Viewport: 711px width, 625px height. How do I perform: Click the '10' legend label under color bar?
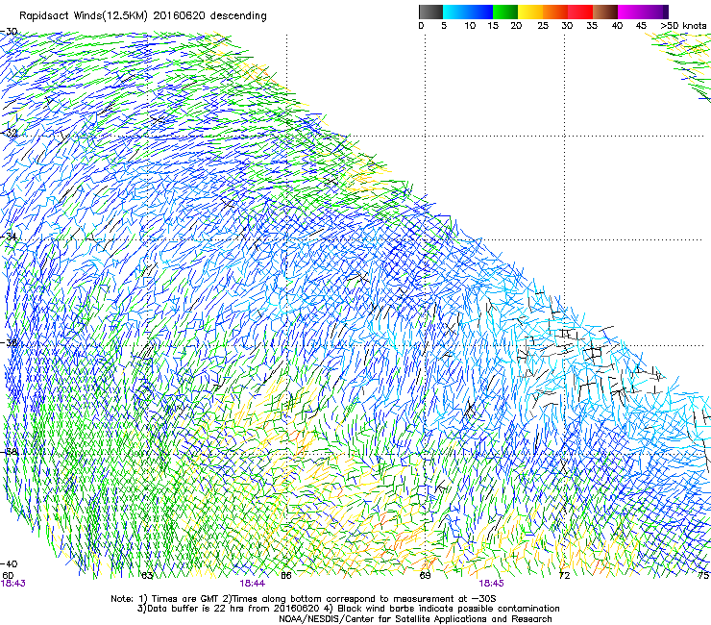point(470,26)
